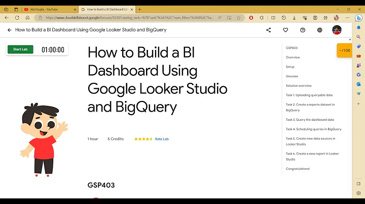The height and width of the screenshot is (204, 365).
Task: Open browser essentials heart icon
Action: point(305,18)
